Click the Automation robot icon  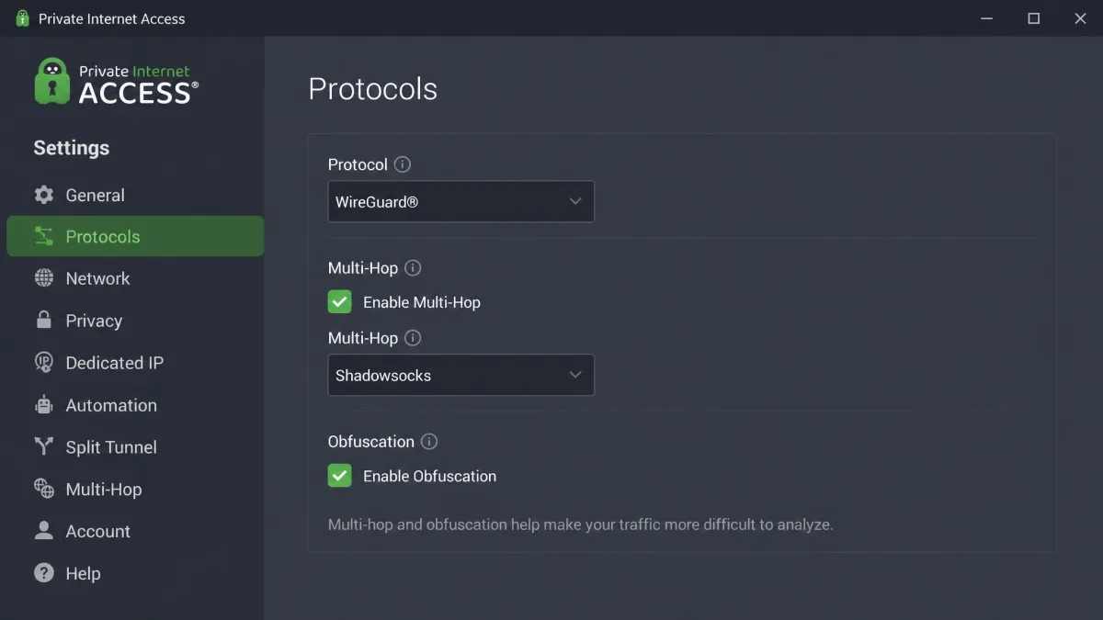[44, 404]
